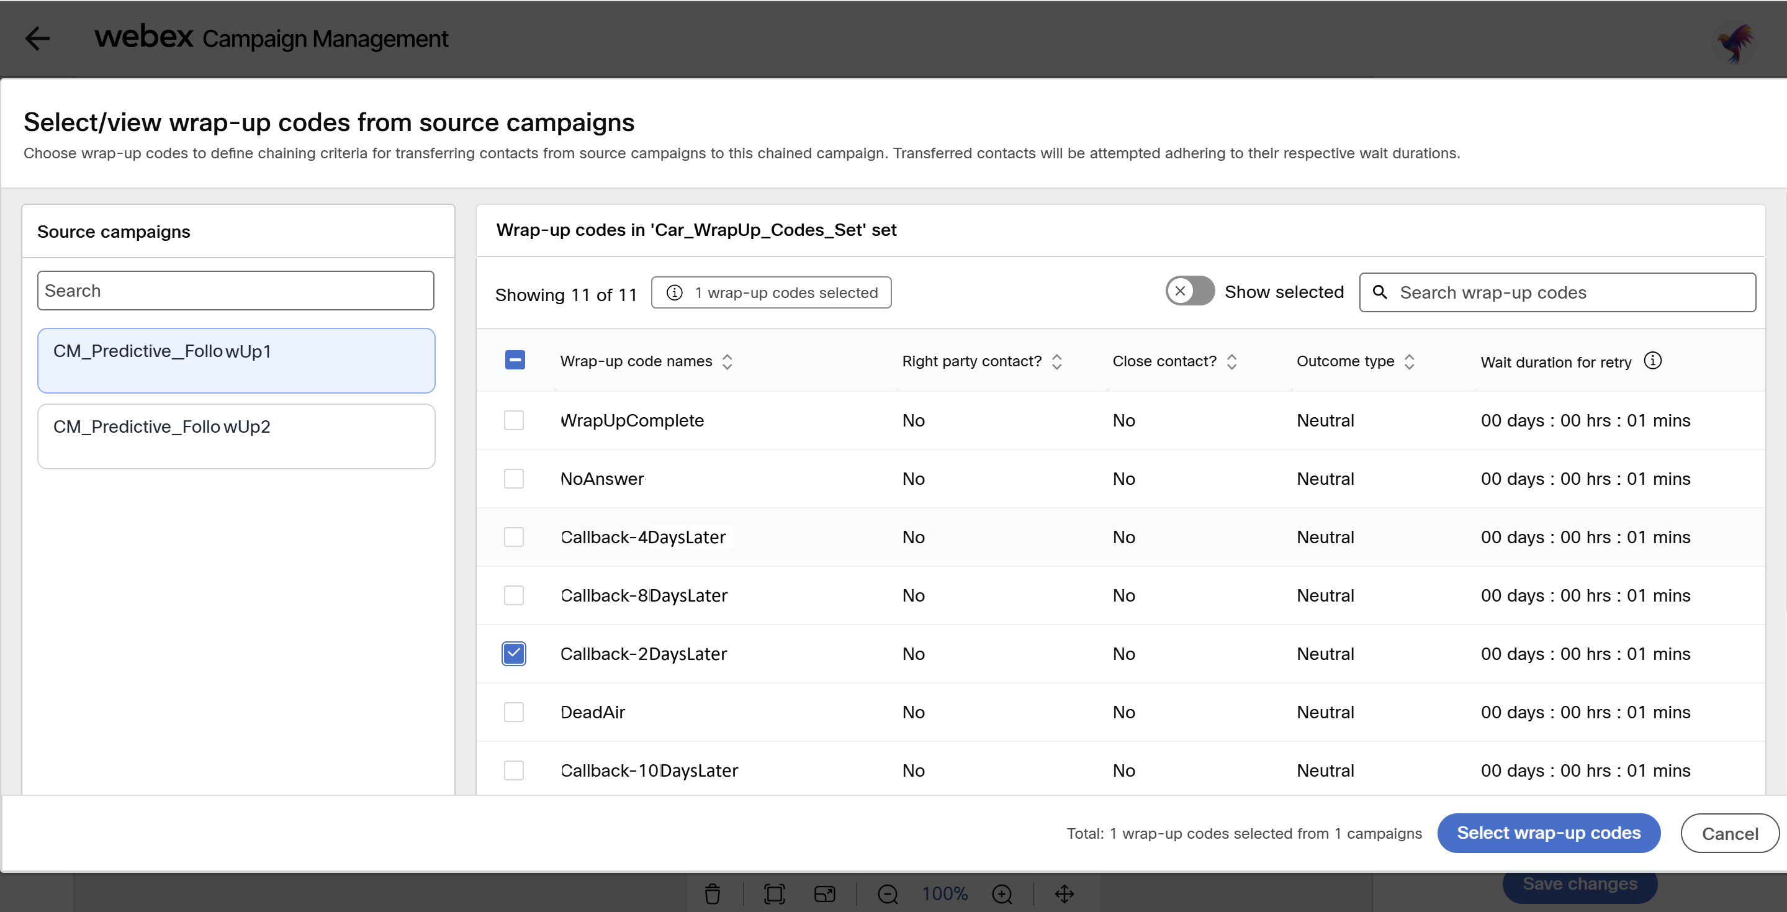Select CM_Predictive_FollowUp2 source campaign
The image size is (1787, 912).
point(236,436)
